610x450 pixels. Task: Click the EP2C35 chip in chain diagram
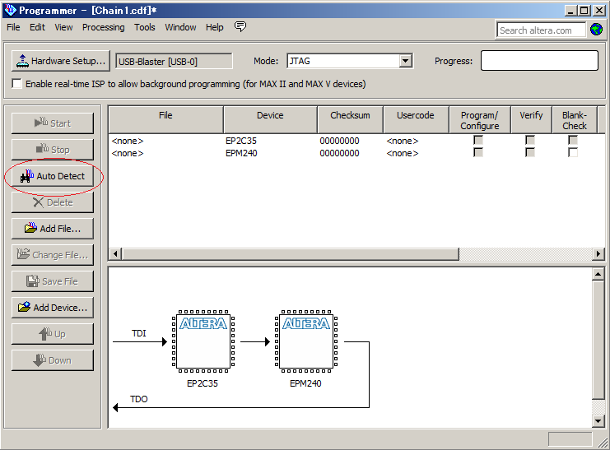pos(203,341)
